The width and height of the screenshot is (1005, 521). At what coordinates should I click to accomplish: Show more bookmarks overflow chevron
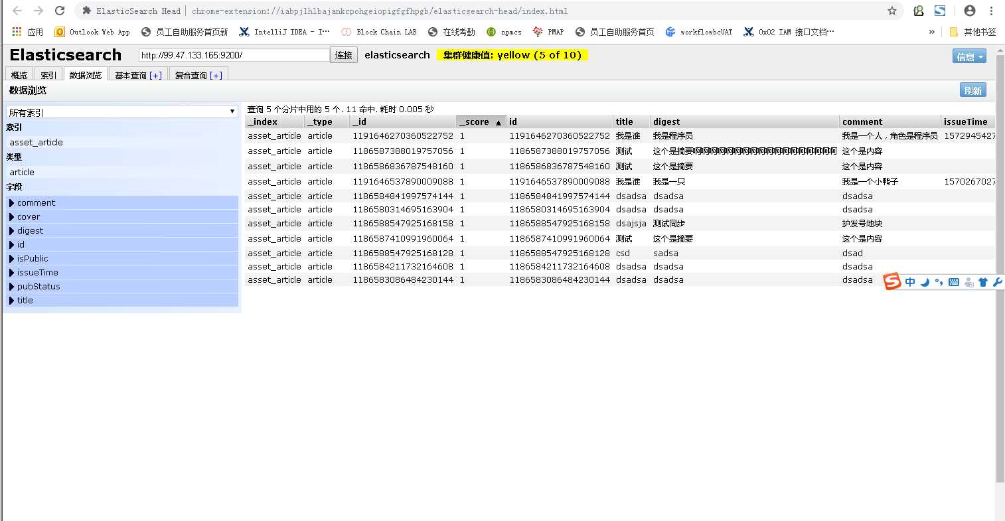pyautogui.click(x=931, y=31)
